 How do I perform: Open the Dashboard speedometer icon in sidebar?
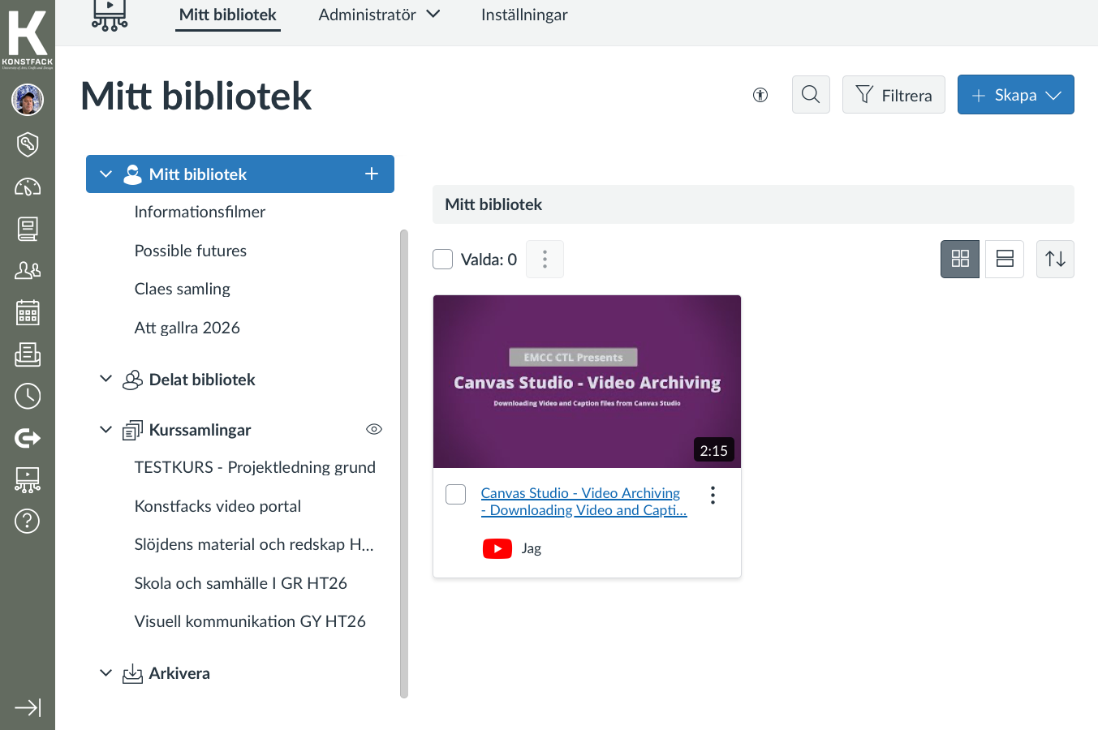click(28, 187)
